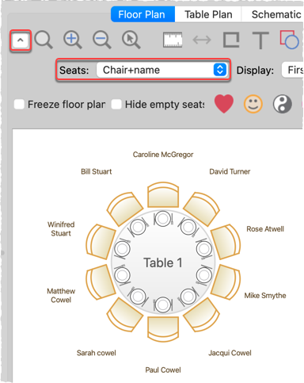Enable the Freeze floor plan checkbox
The image size is (304, 383).
pos(19,104)
